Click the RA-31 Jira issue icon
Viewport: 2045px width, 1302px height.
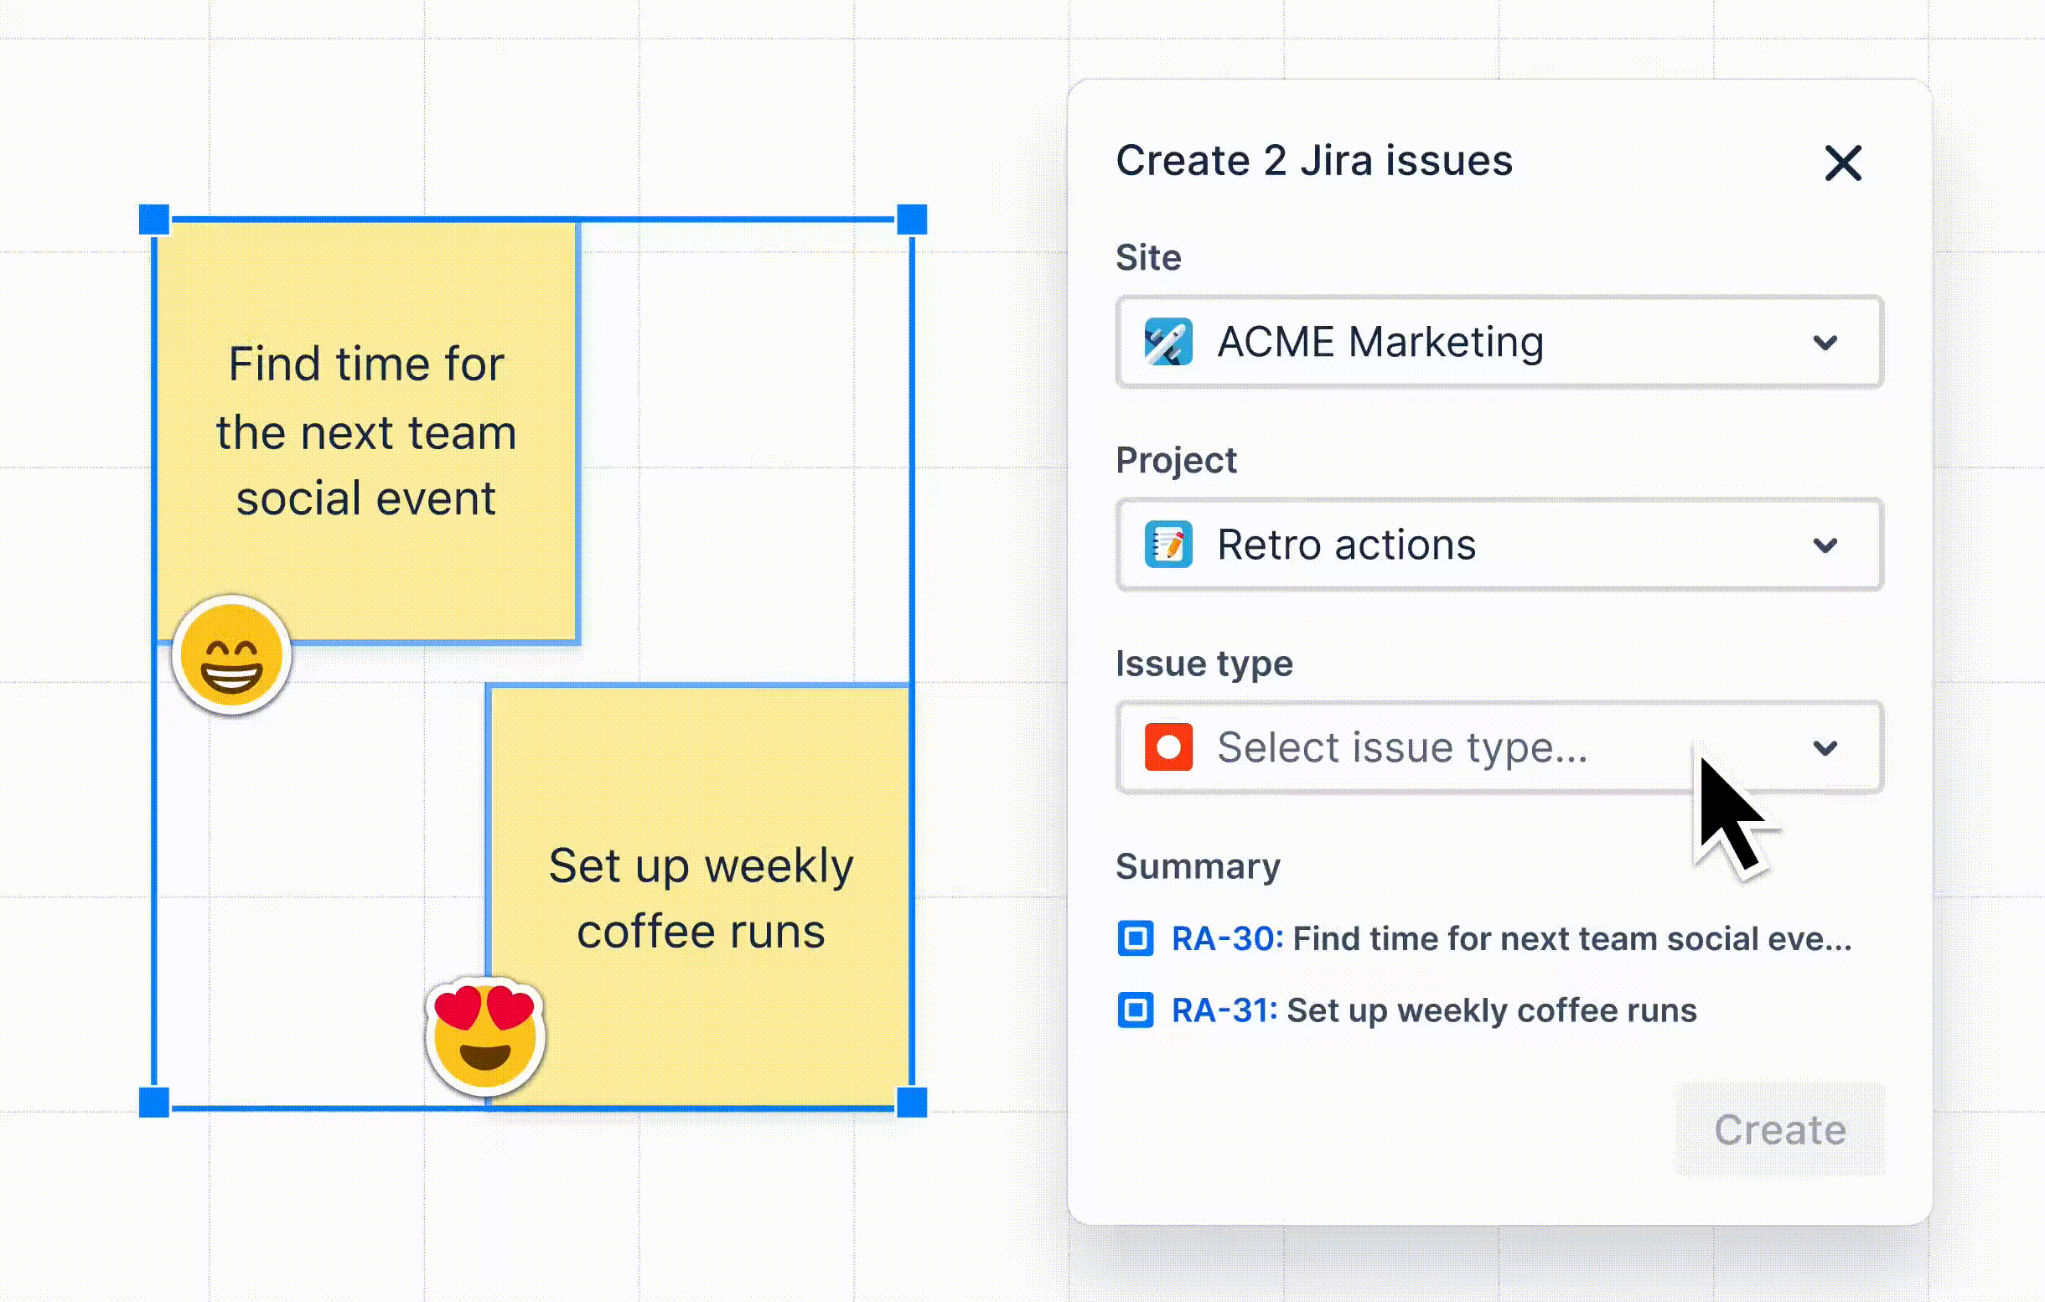(1134, 1010)
